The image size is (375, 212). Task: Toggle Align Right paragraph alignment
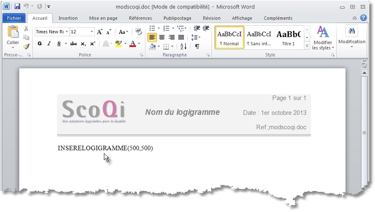point(171,37)
